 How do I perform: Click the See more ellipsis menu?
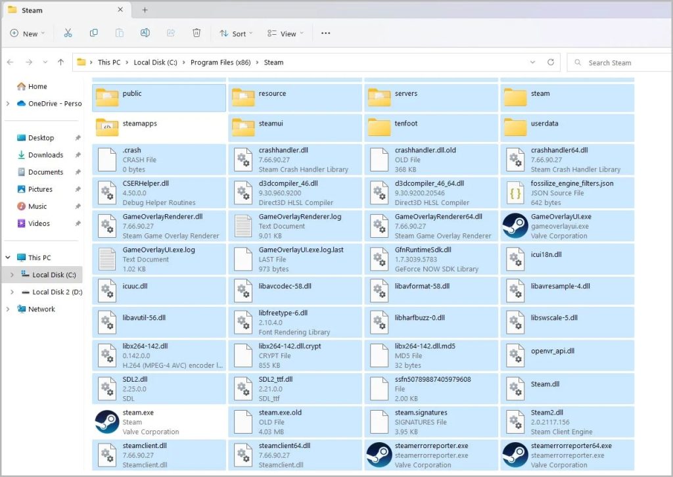(325, 34)
